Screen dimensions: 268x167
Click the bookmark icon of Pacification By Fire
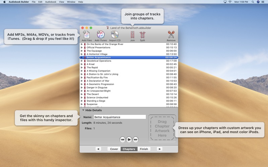85,77
